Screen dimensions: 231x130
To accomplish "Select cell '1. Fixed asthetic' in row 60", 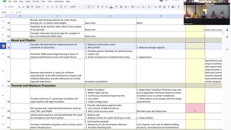I will (161, 116).
